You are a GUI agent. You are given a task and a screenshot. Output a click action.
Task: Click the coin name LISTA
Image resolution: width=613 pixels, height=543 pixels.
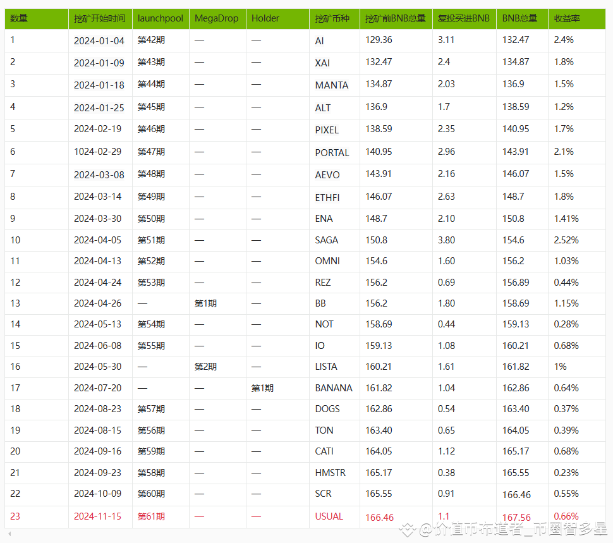pos(326,367)
